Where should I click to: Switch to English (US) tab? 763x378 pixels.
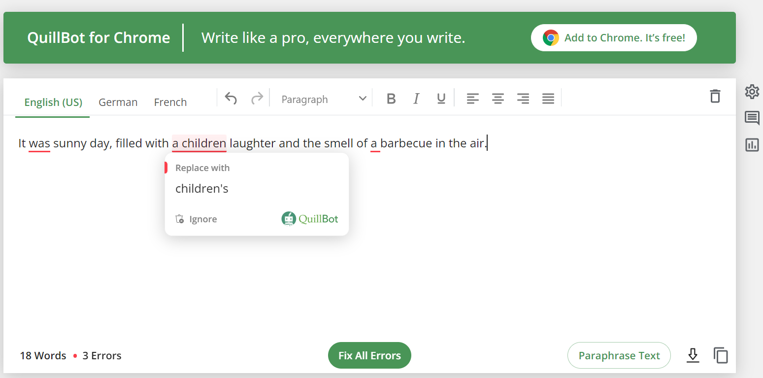point(53,103)
